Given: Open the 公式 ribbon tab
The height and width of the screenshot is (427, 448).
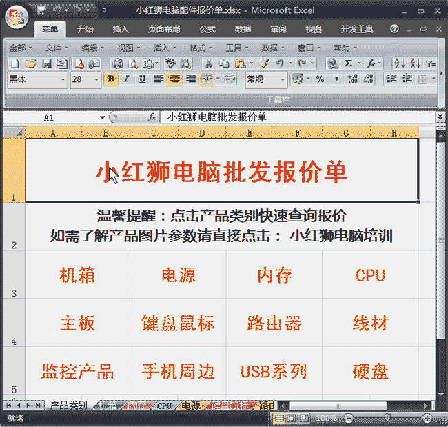Looking at the screenshot, I should (207, 29).
